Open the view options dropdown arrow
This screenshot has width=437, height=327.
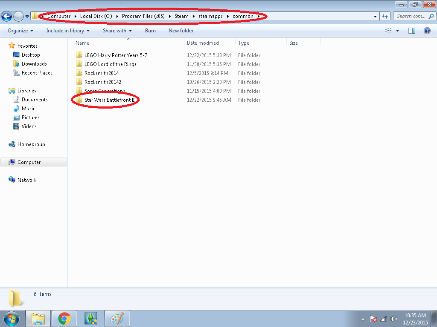(397, 31)
